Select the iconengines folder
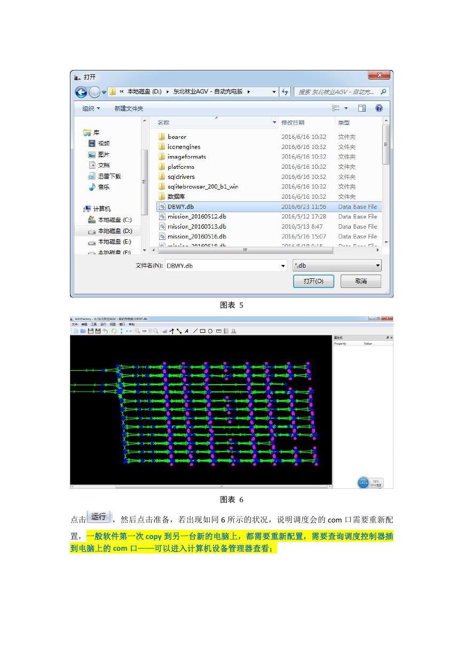Viewport: 464px width, 656px height. coord(184,147)
